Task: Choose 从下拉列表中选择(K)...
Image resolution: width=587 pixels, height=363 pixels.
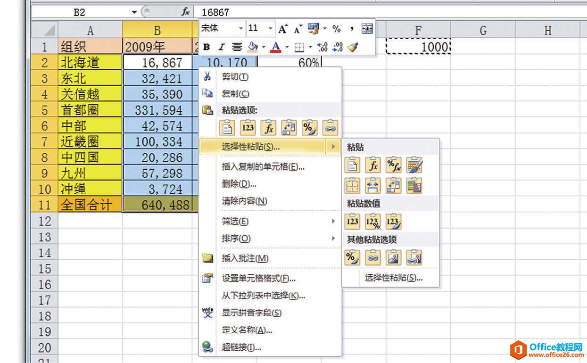Action: (270, 296)
